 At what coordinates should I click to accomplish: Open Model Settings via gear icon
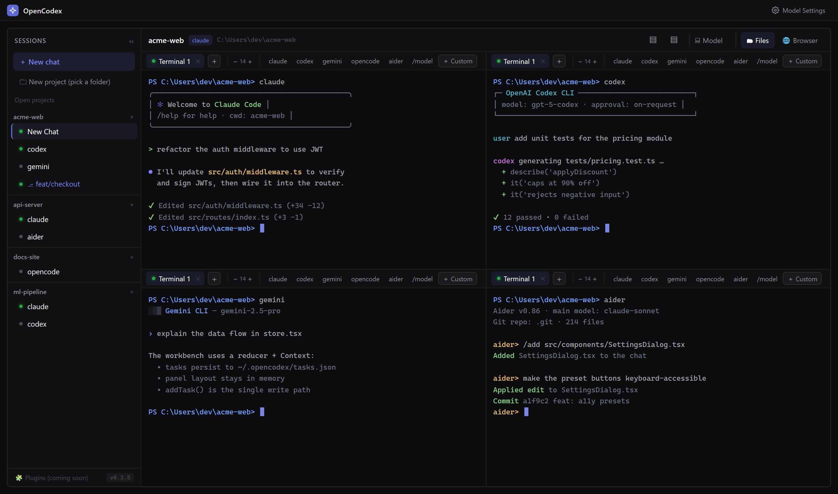tap(775, 10)
